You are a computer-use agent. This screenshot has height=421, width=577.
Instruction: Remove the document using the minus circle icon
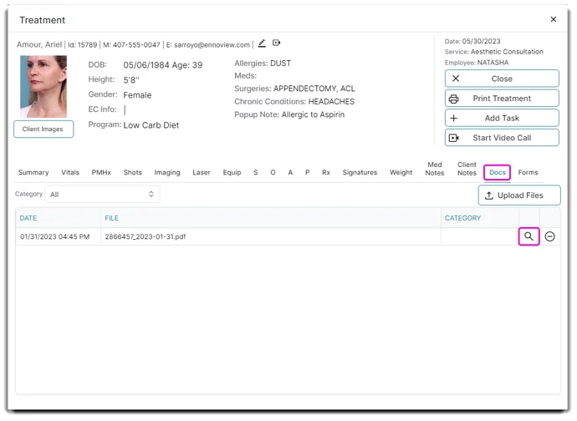click(549, 236)
